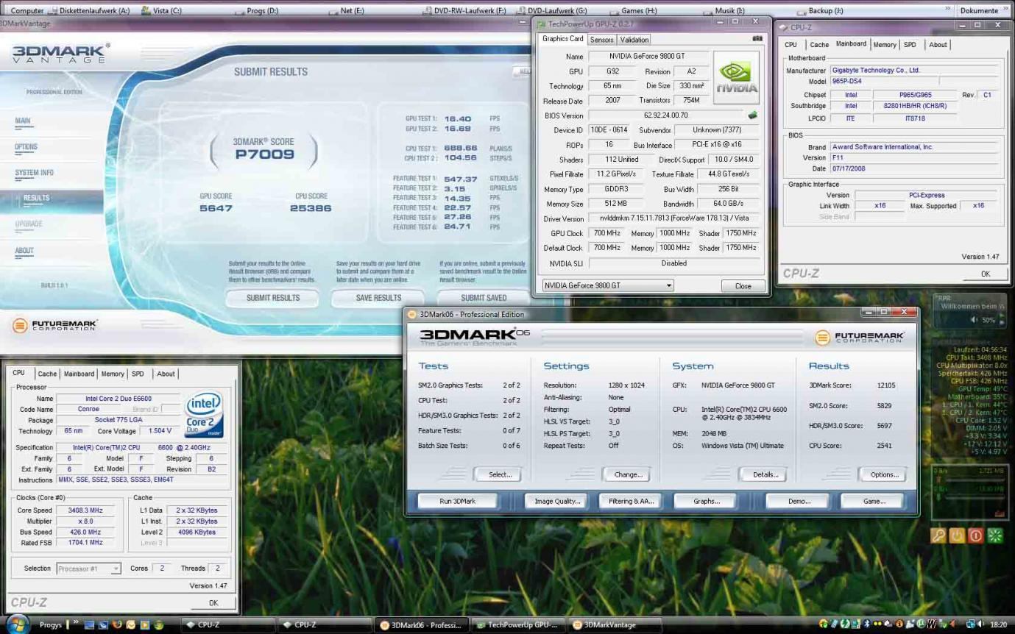
Task: Click Close button in GPU-Z
Action: [x=743, y=286]
